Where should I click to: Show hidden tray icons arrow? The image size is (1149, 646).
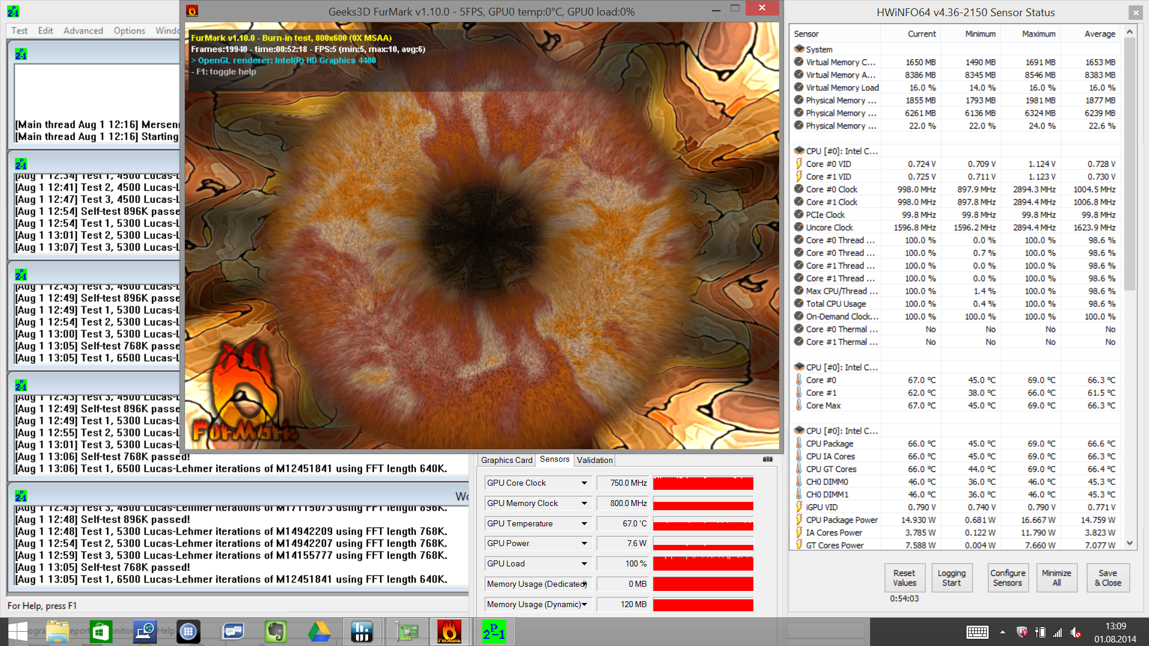[1002, 632]
